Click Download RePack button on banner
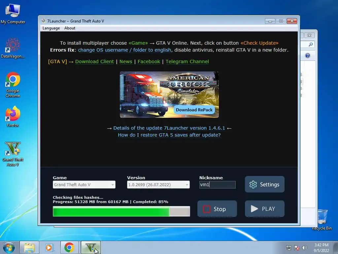Screen dimensions: 338x254 (x=194, y=110)
